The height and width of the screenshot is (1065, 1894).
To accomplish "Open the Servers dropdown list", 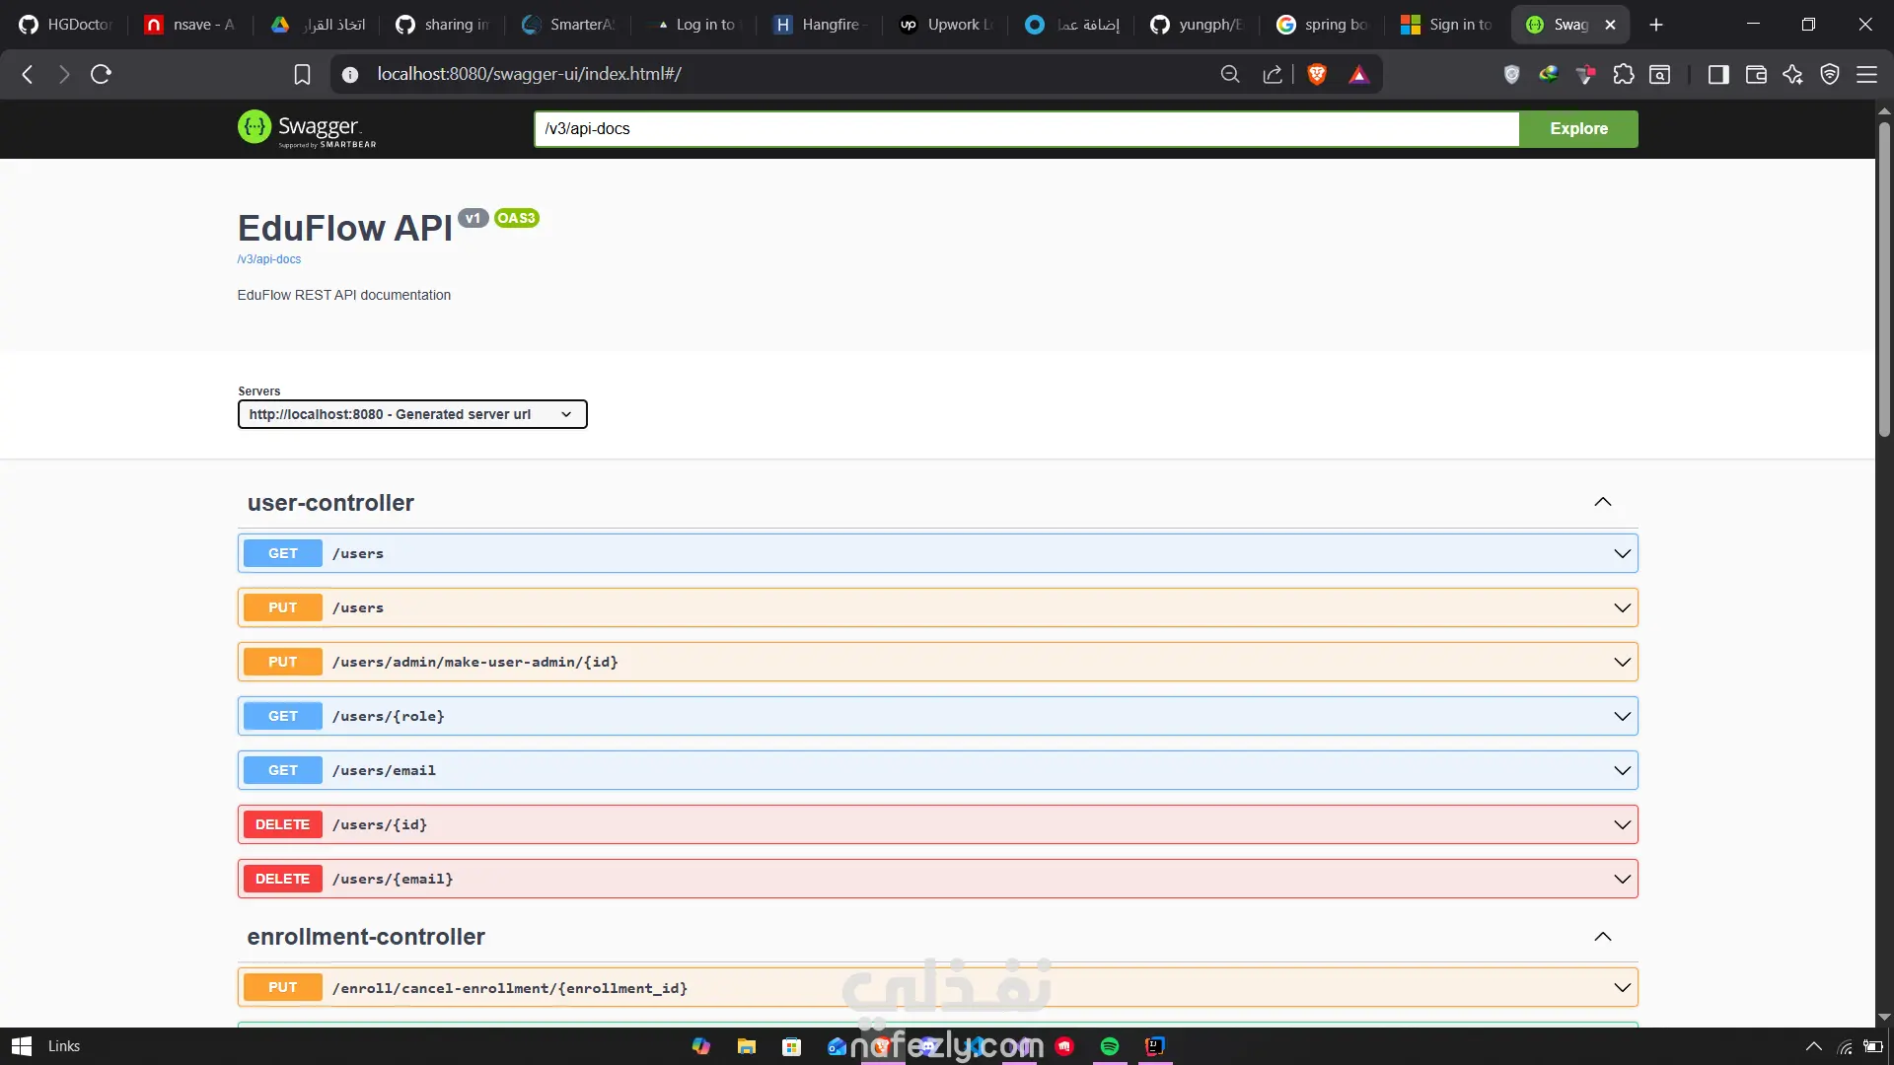I will point(411,414).
